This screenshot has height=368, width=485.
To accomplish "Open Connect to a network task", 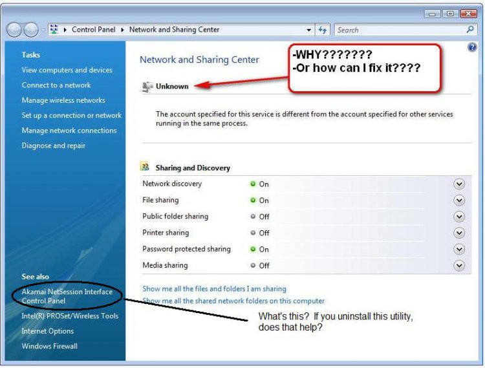I will click(56, 85).
